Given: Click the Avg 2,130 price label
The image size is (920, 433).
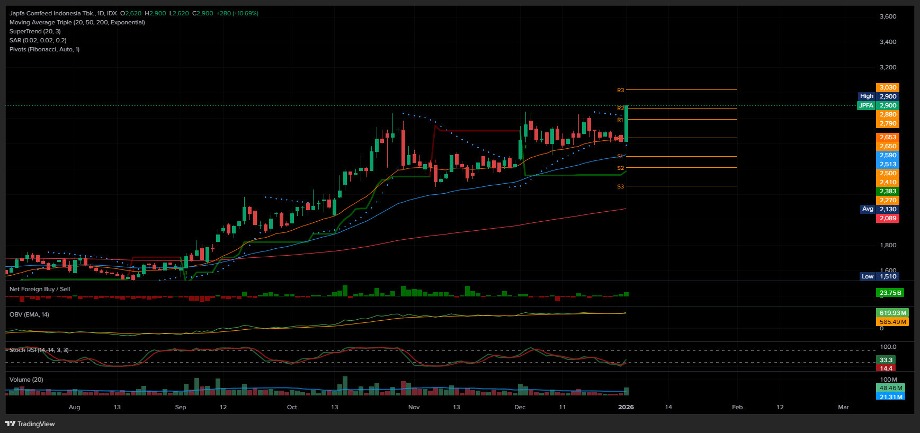Looking at the screenshot, I should click(879, 209).
